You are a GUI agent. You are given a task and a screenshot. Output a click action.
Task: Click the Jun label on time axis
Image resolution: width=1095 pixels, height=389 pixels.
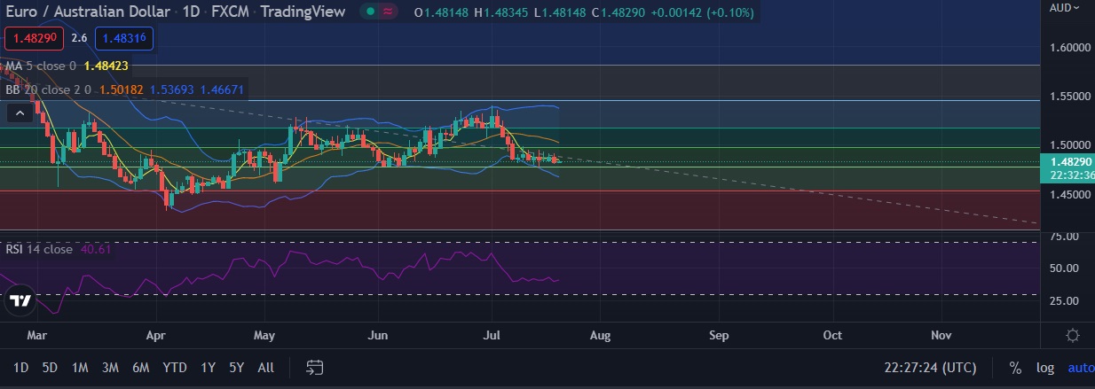click(x=378, y=336)
